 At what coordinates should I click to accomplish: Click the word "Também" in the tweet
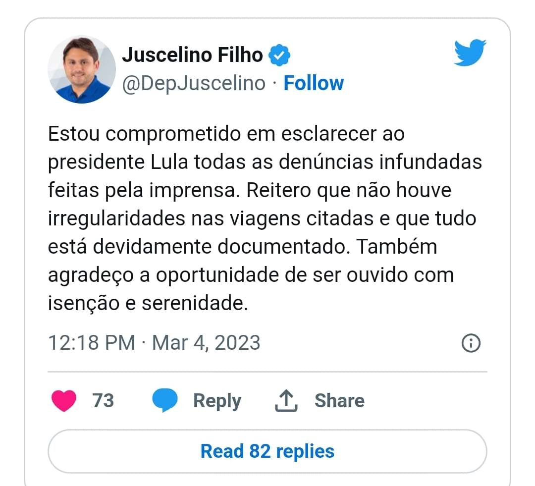point(397,247)
